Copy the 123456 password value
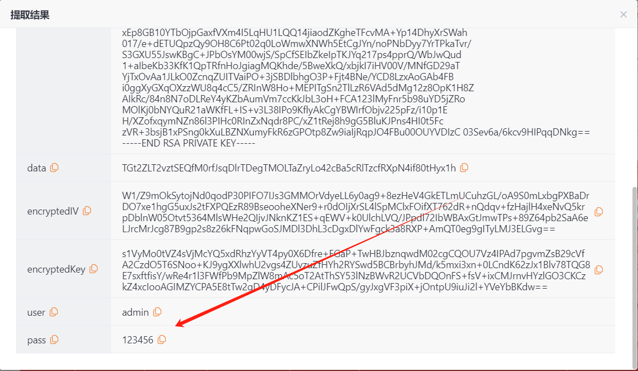The width and height of the screenshot is (638, 371). [162, 339]
